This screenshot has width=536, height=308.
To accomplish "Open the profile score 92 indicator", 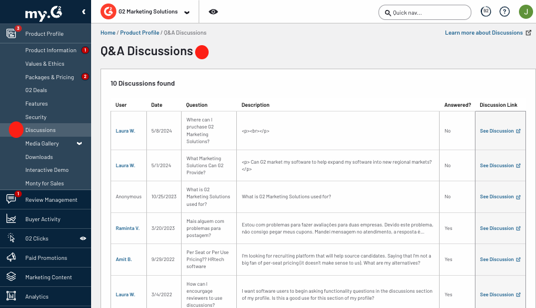I will point(485,12).
